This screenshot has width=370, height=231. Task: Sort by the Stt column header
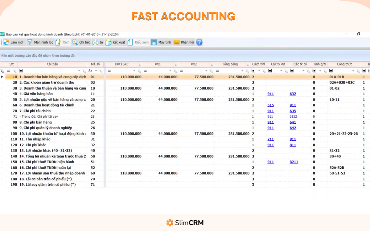12,64
